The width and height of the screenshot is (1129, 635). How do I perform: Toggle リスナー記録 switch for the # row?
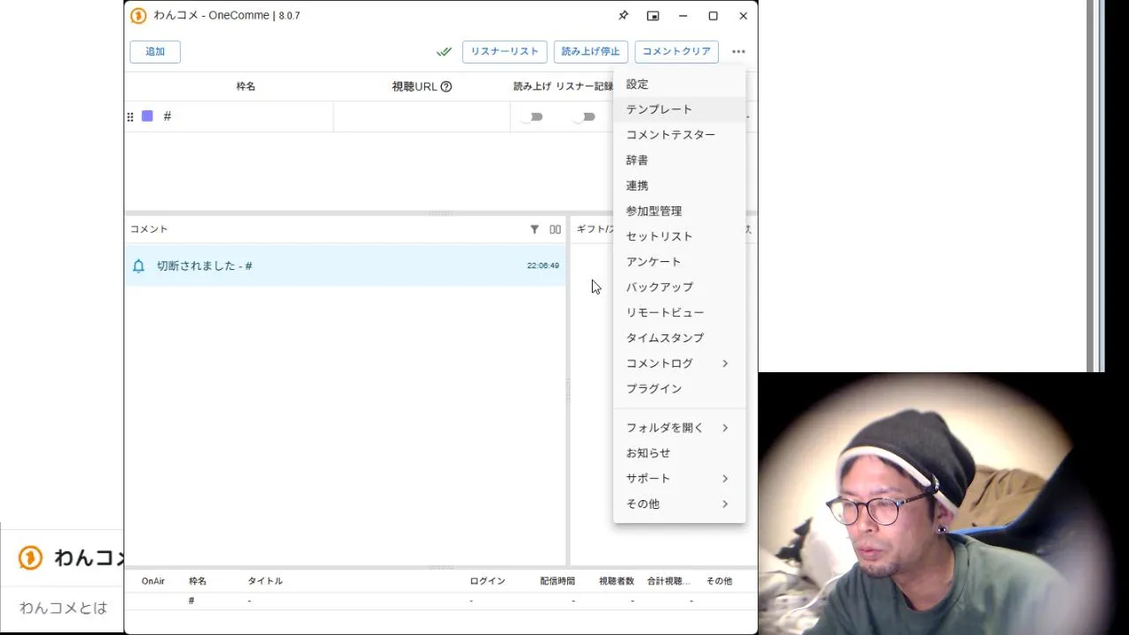[x=585, y=116]
